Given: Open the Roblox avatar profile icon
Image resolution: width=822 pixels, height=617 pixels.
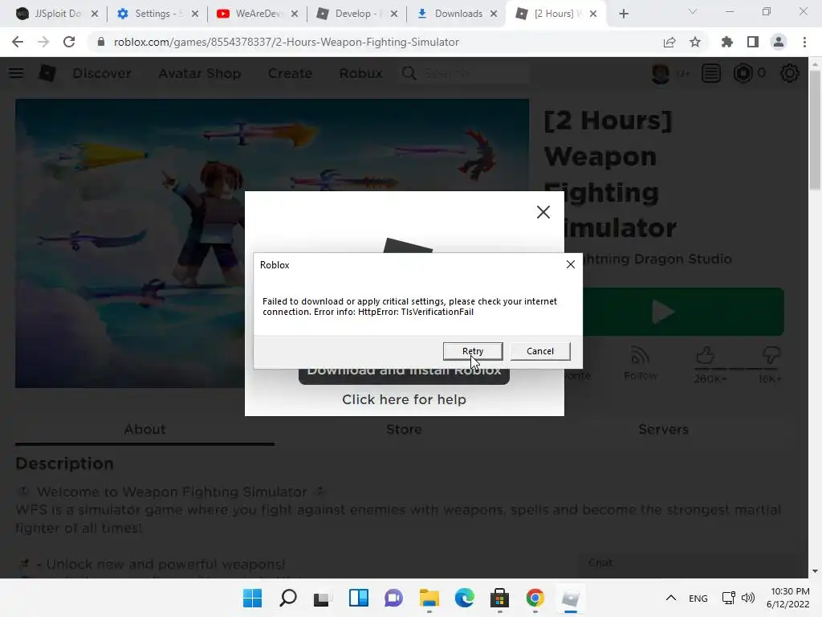Looking at the screenshot, I should tap(661, 73).
